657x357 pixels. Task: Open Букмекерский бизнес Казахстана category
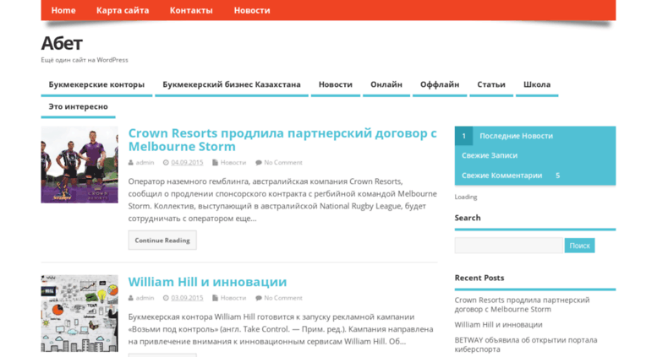(232, 85)
